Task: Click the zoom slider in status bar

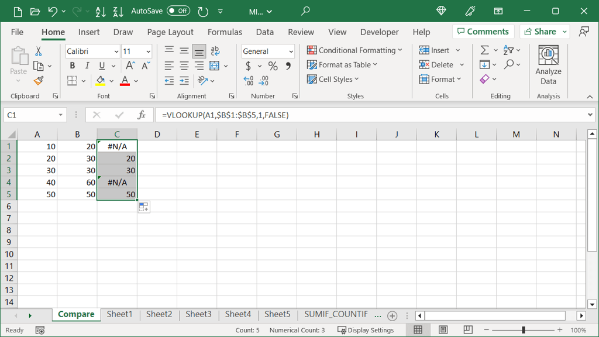Action: click(524, 331)
